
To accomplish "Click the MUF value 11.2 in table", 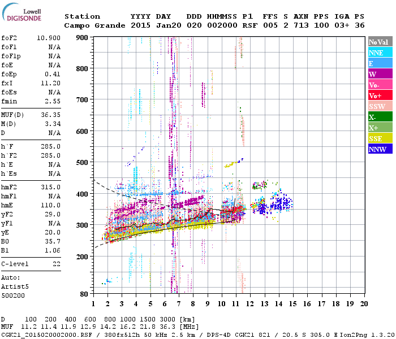I will [29, 327].
